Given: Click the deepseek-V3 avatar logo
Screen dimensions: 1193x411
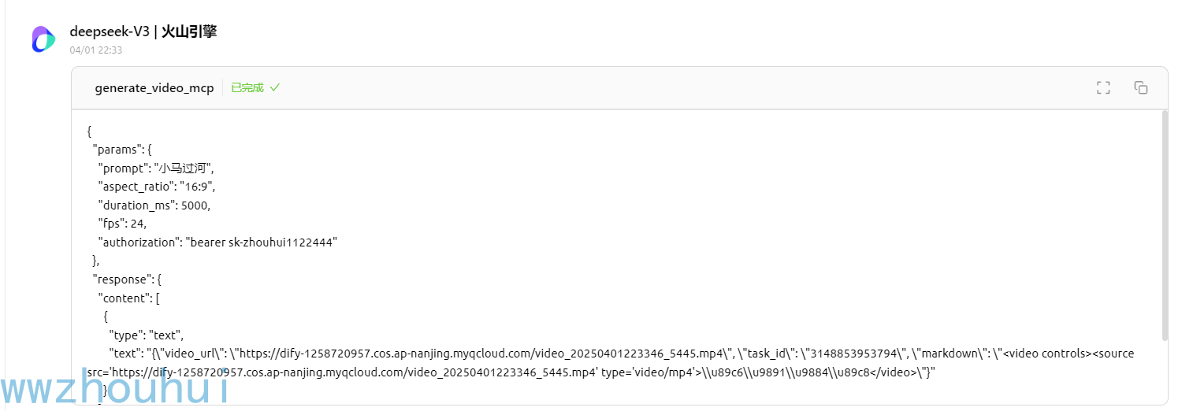Looking at the screenshot, I should (43, 39).
